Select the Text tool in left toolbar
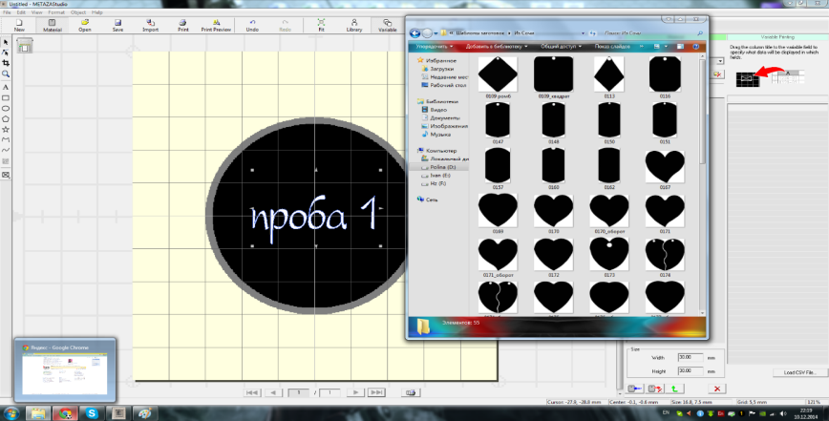This screenshot has height=421, width=829. tap(6, 87)
